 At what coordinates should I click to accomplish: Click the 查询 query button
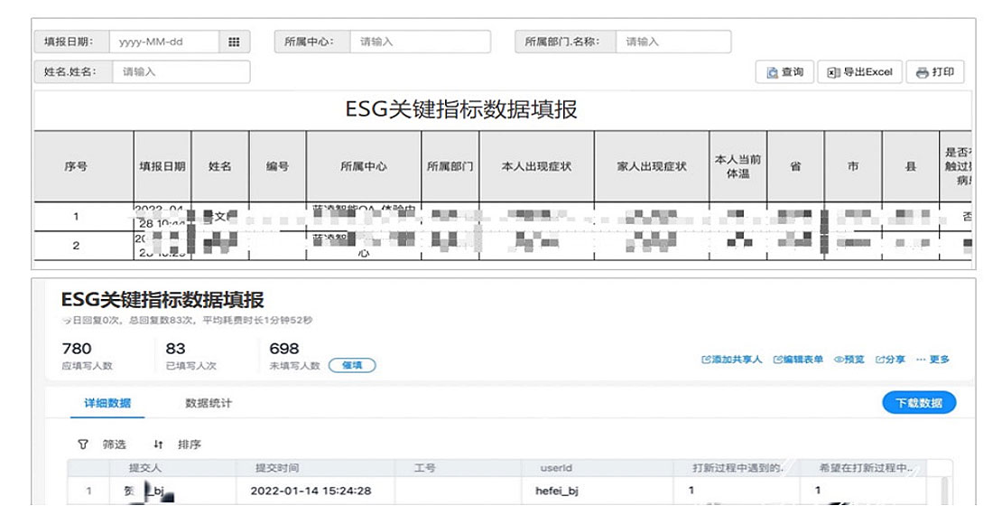784,72
